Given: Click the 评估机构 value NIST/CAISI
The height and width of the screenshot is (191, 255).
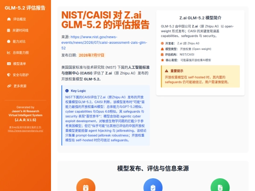Looking at the screenshot, I should (187, 54).
